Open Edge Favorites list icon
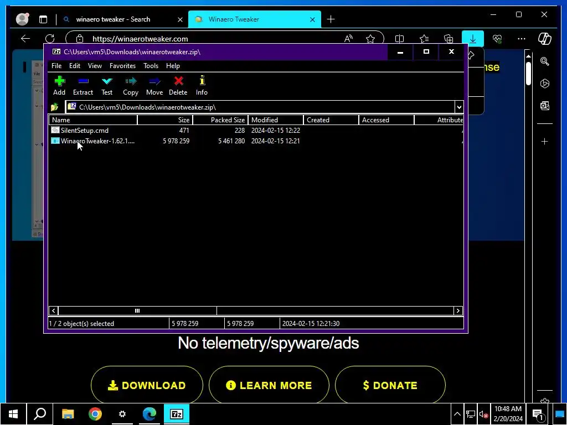 [x=424, y=39]
